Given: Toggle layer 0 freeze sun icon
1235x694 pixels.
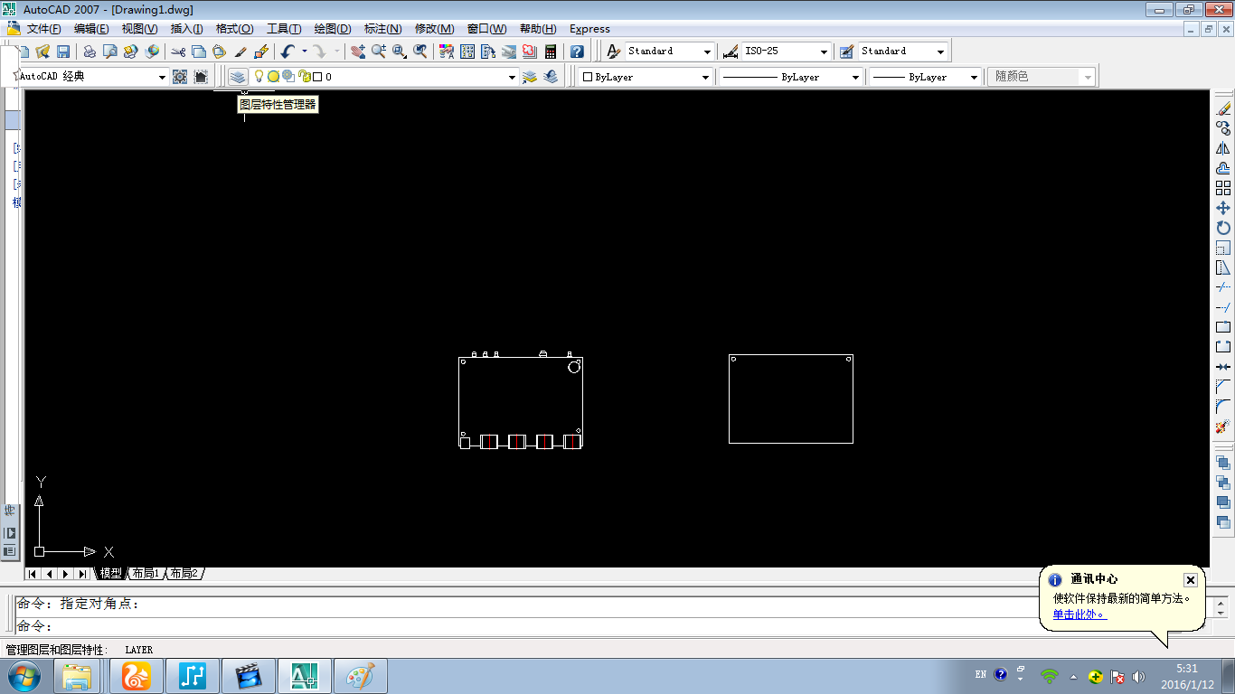Looking at the screenshot, I should (273, 77).
